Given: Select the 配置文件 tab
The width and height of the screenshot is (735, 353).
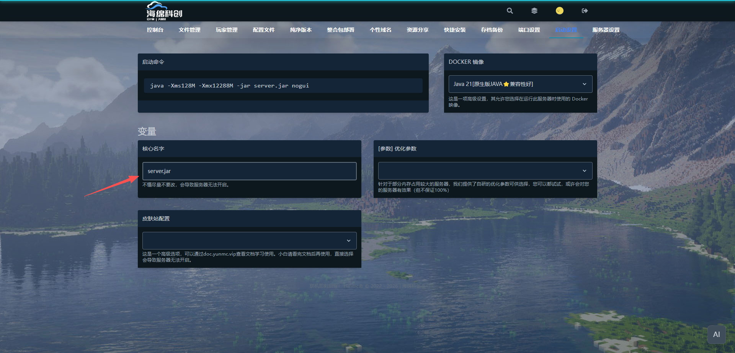Looking at the screenshot, I should 264,30.
